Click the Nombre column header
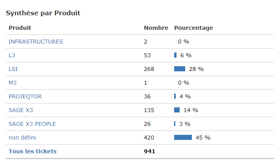Image resolution: width=274 pixels, height=165 pixels. pos(156,28)
